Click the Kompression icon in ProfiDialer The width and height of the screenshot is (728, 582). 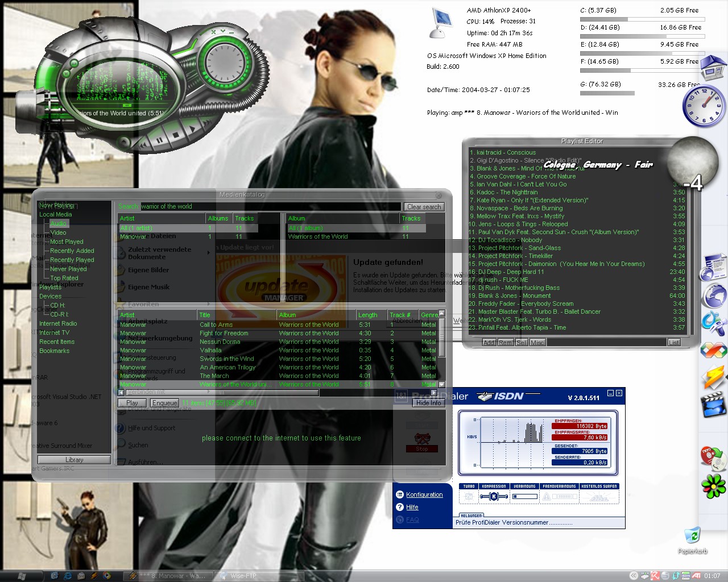tap(493, 497)
